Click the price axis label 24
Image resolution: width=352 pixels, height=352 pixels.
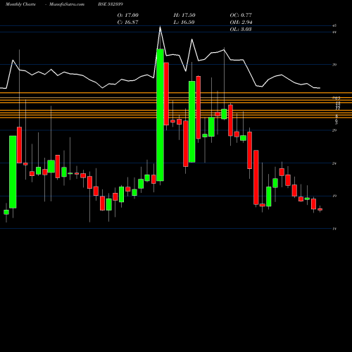click(334, 163)
